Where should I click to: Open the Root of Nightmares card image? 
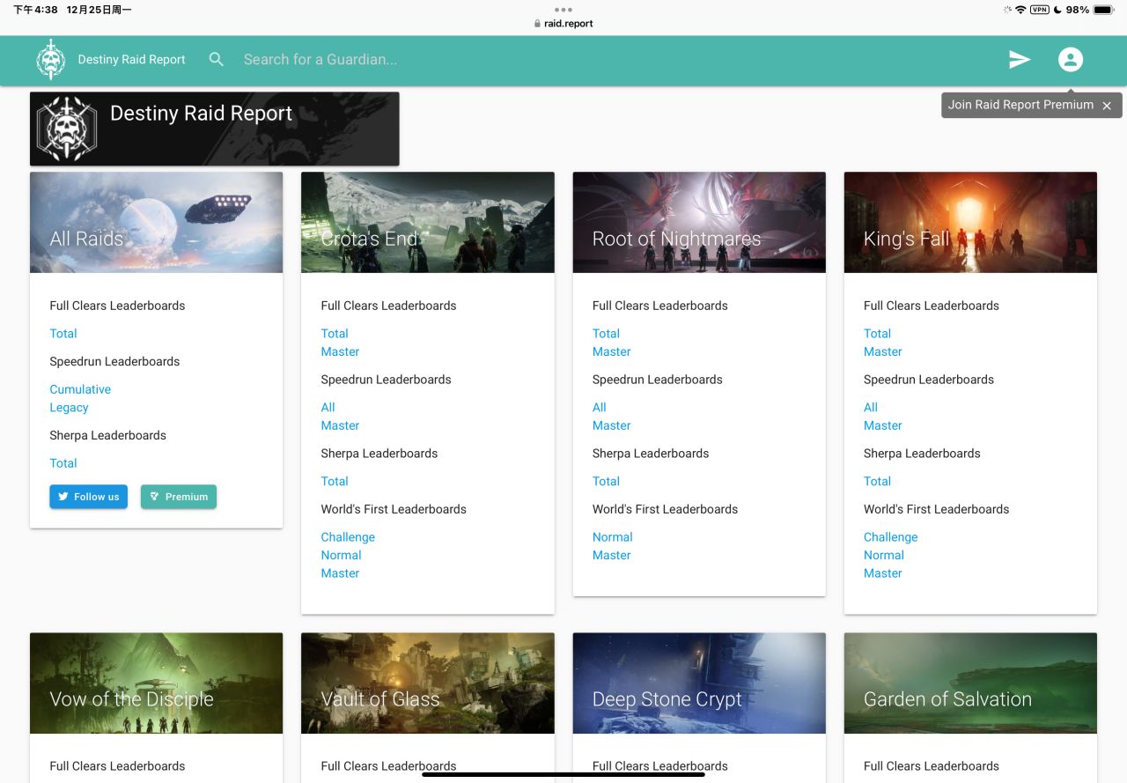point(699,222)
